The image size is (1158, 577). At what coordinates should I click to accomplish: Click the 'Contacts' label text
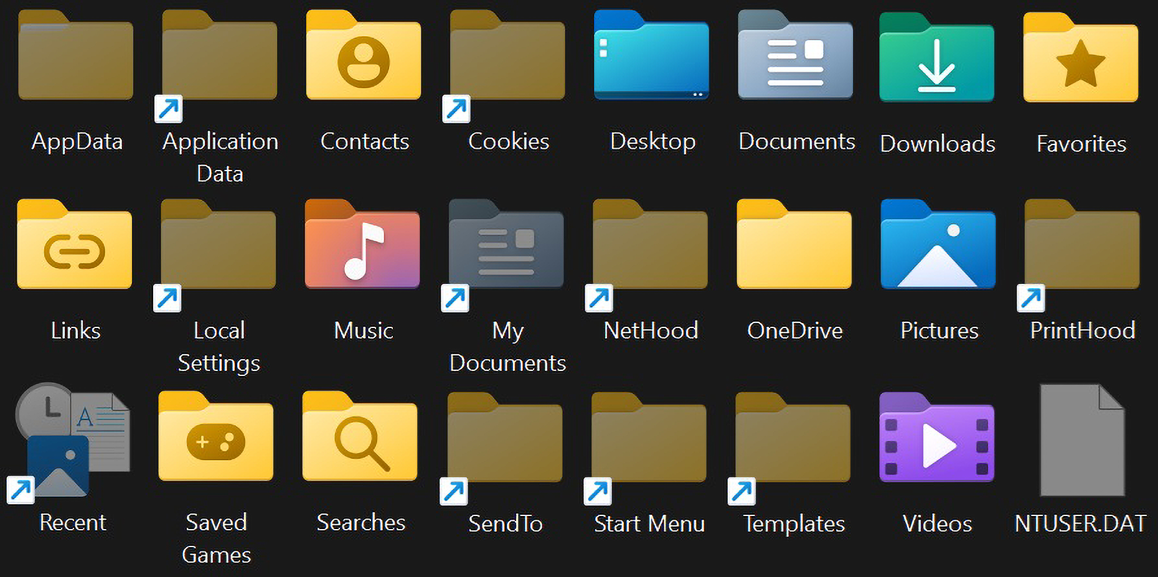tap(365, 141)
